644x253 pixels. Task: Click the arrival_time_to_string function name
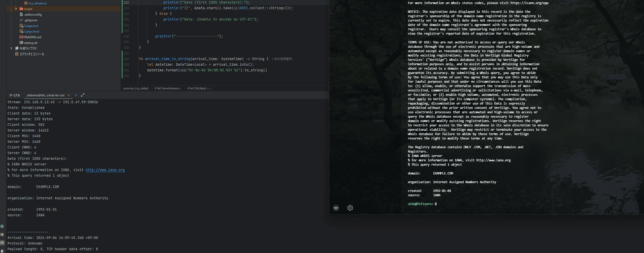(x=167, y=59)
